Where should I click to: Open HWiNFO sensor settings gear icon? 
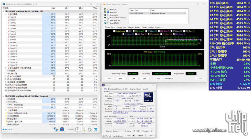(89, 129)
